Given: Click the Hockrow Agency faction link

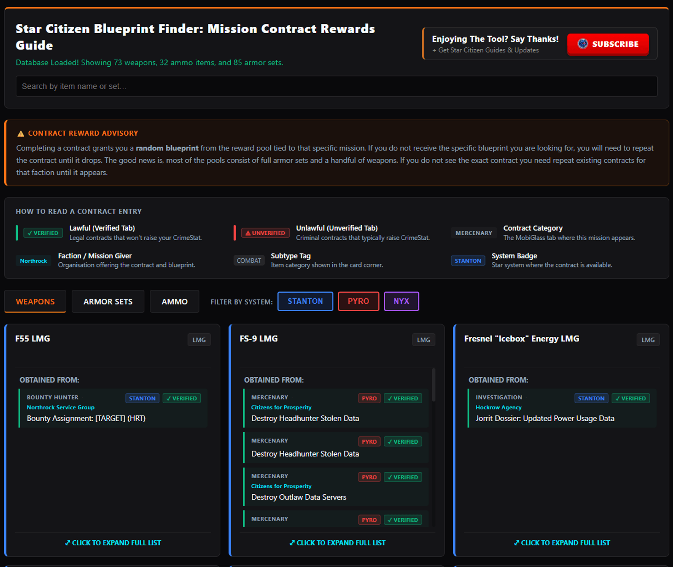Looking at the screenshot, I should point(498,407).
